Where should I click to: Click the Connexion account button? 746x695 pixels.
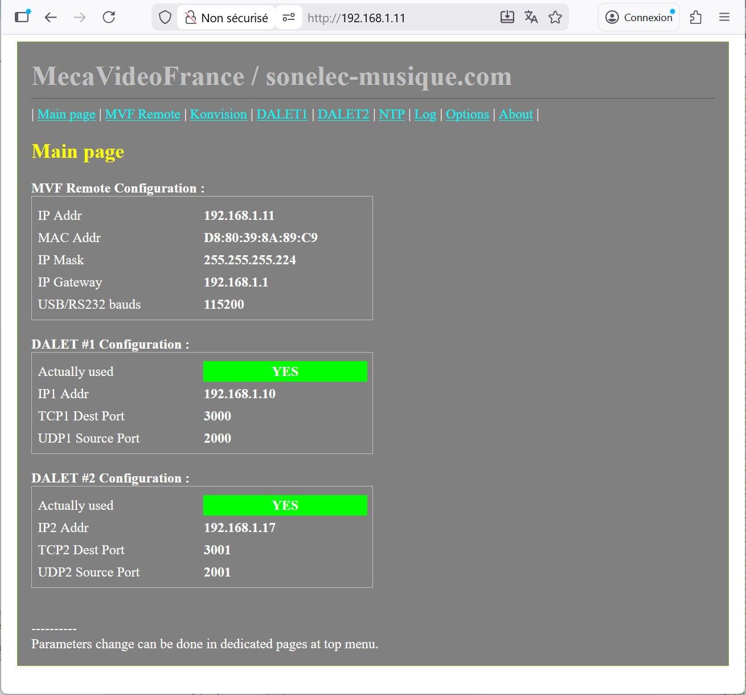639,18
